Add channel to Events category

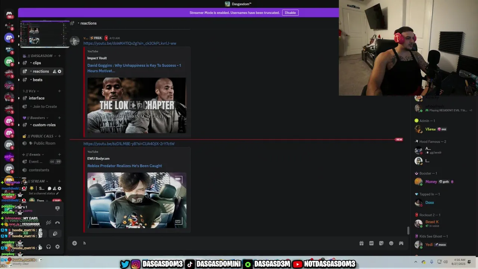pyautogui.click(x=59, y=154)
